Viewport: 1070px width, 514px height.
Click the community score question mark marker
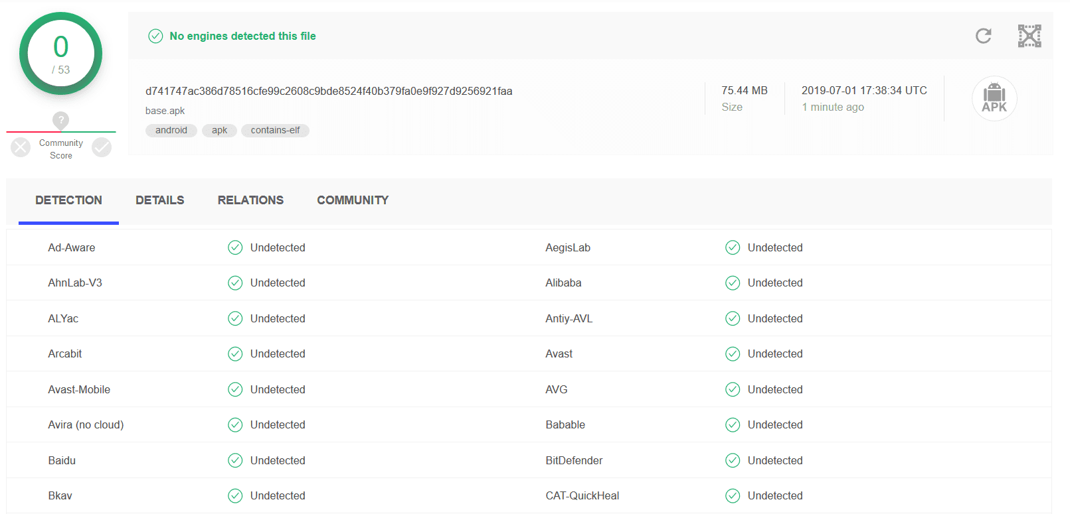click(x=61, y=120)
